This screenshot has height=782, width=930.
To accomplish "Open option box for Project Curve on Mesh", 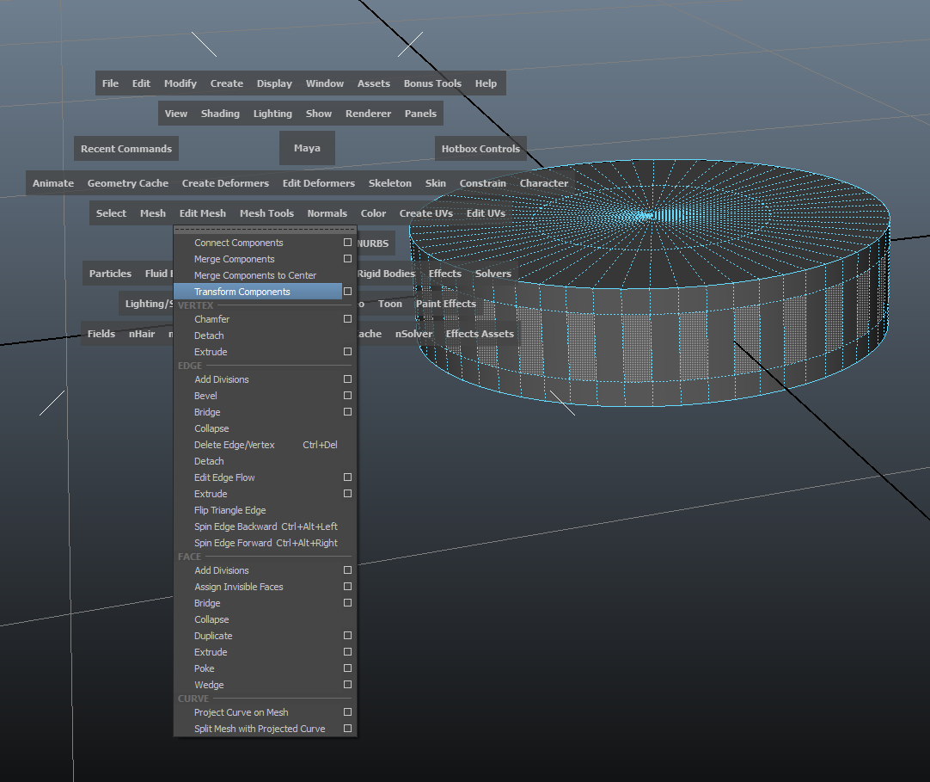I will point(347,712).
